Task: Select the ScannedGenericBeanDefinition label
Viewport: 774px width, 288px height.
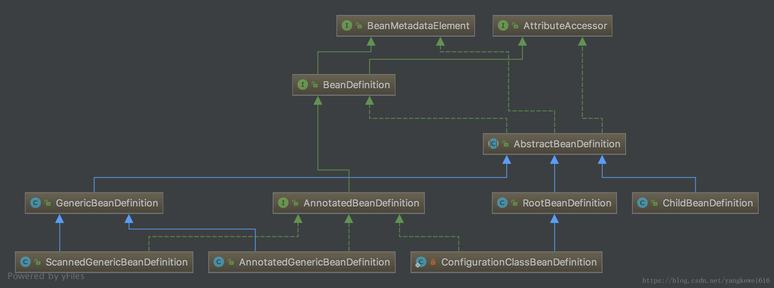Action: point(117,262)
